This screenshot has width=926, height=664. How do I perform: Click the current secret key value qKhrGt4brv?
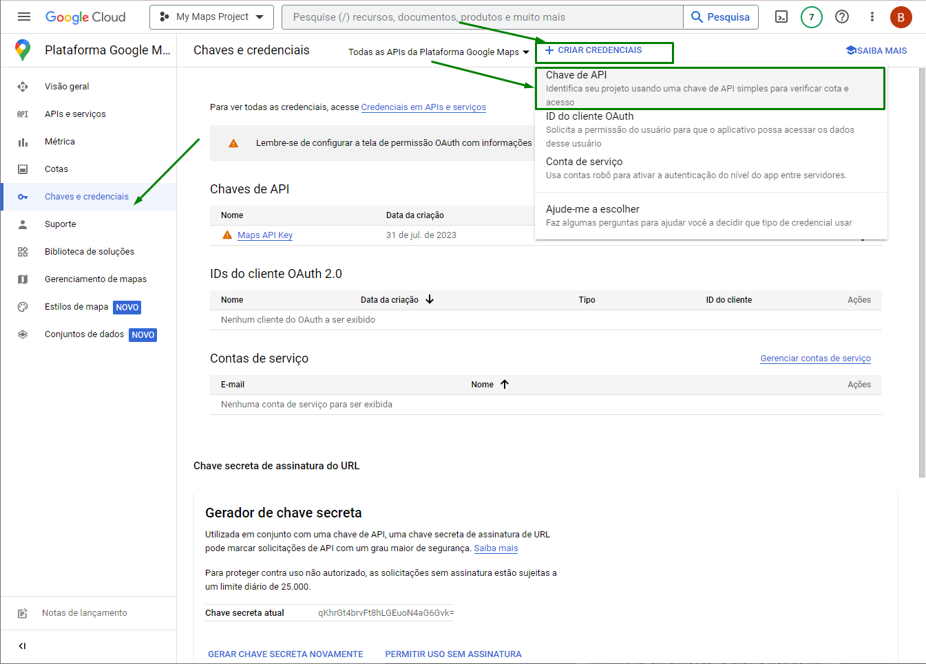coord(386,613)
